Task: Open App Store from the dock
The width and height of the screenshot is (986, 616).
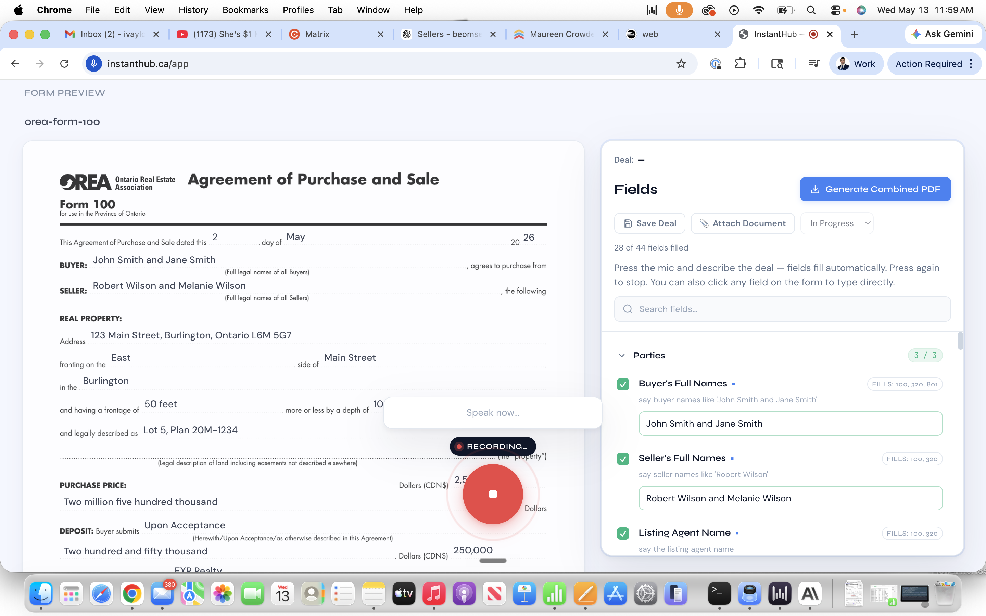Action: tap(615, 593)
